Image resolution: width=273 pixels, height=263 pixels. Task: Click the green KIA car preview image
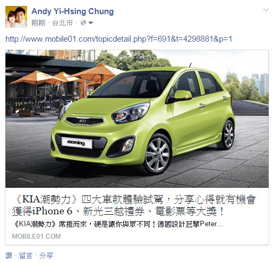point(137,119)
